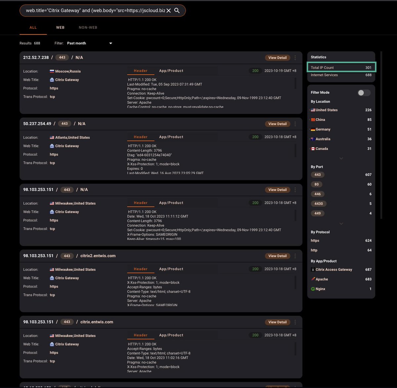
Task: Click Internet Services statistic row
Action: click(341, 75)
